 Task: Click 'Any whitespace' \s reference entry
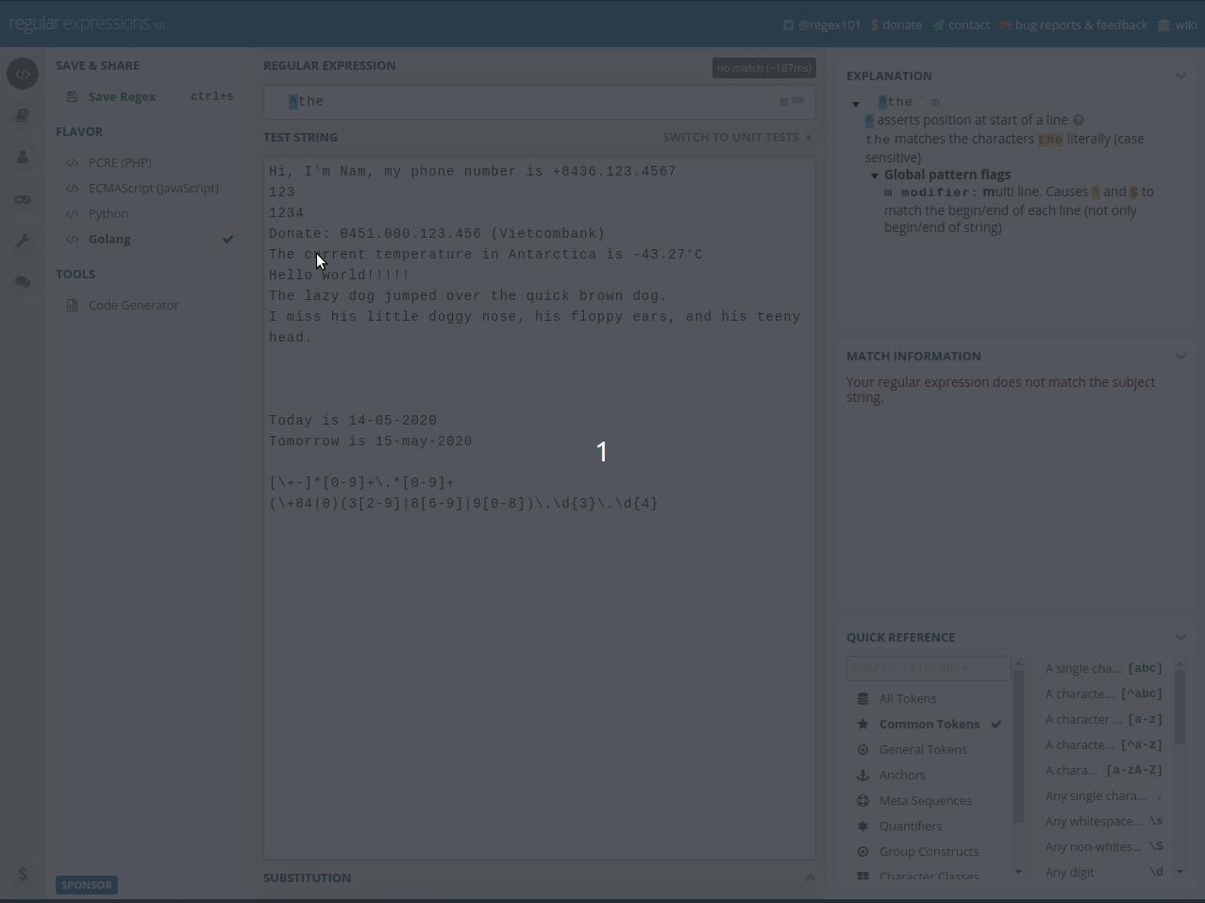click(1103, 821)
